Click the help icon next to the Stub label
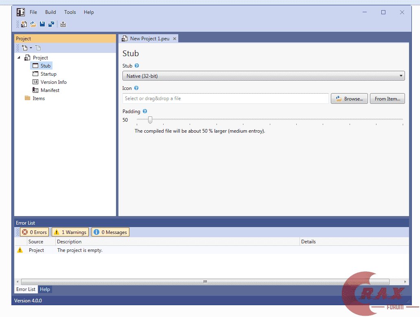Viewport: 420px width, 317px height. pyautogui.click(x=136, y=66)
